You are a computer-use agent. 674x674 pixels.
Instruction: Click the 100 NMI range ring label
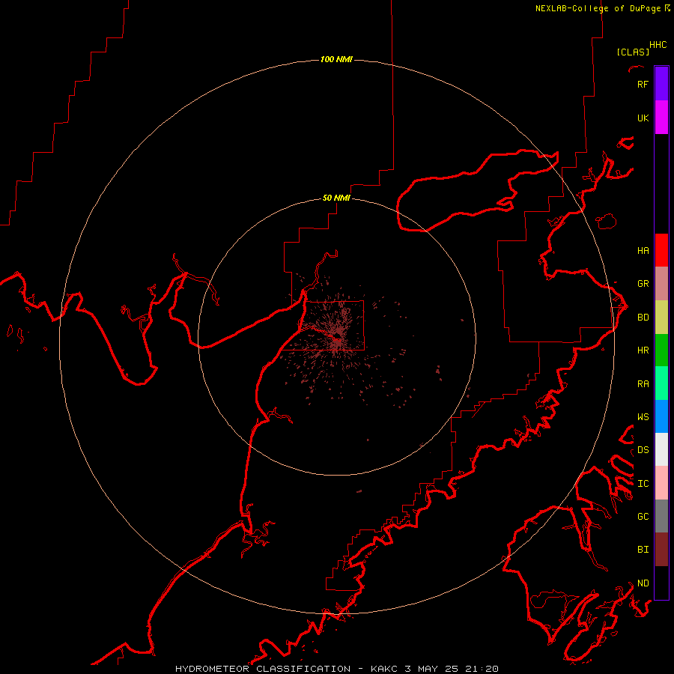tap(336, 59)
